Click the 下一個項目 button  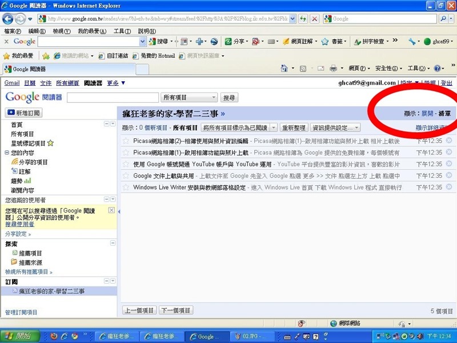click(176, 310)
